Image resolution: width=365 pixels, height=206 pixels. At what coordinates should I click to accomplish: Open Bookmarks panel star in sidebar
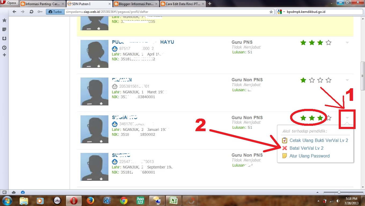tap(4, 20)
